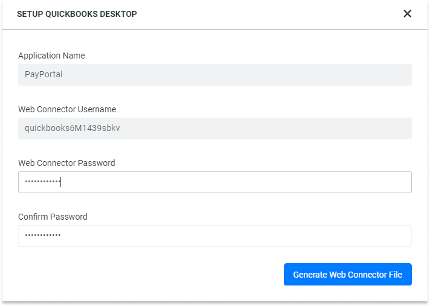The height and width of the screenshot is (306, 430).
Task: Click the masked dots in Confirm Password
Action: [x=42, y=235]
